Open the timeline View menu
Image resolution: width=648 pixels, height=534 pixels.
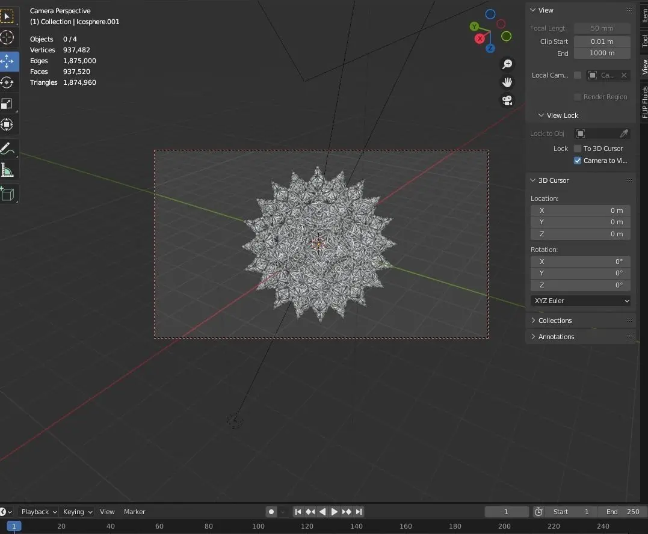click(x=107, y=512)
